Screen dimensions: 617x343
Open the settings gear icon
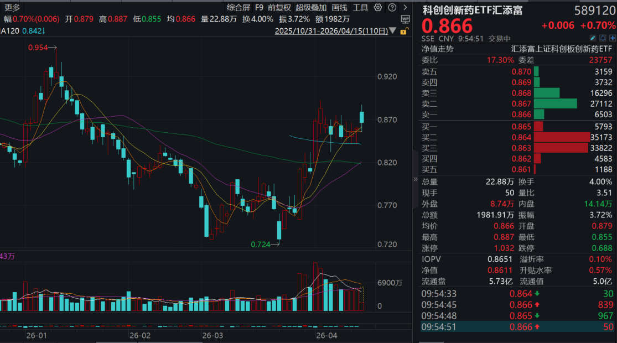point(378,8)
